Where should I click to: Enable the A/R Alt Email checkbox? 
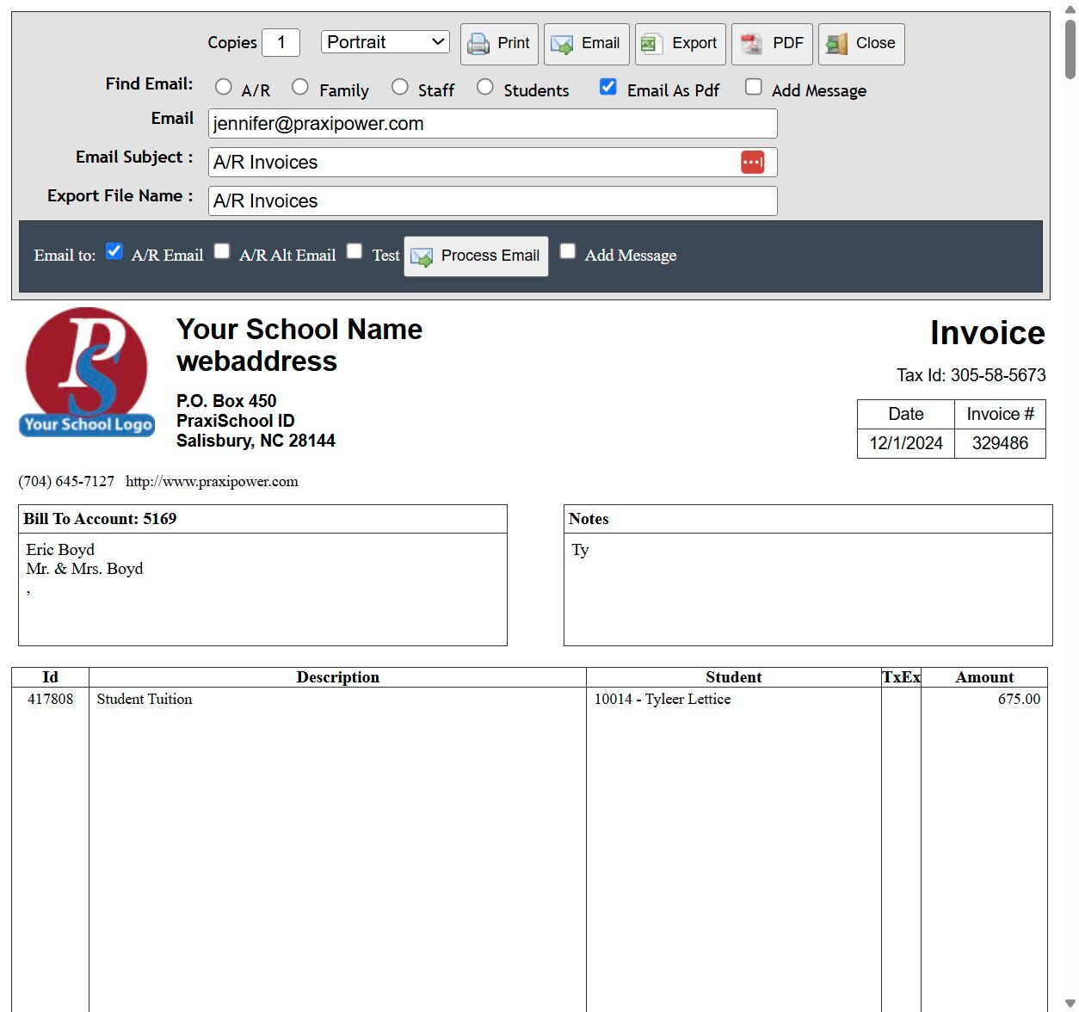(222, 251)
